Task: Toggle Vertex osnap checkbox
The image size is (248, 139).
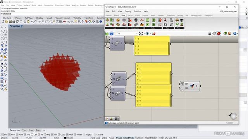Action: (75, 135)
